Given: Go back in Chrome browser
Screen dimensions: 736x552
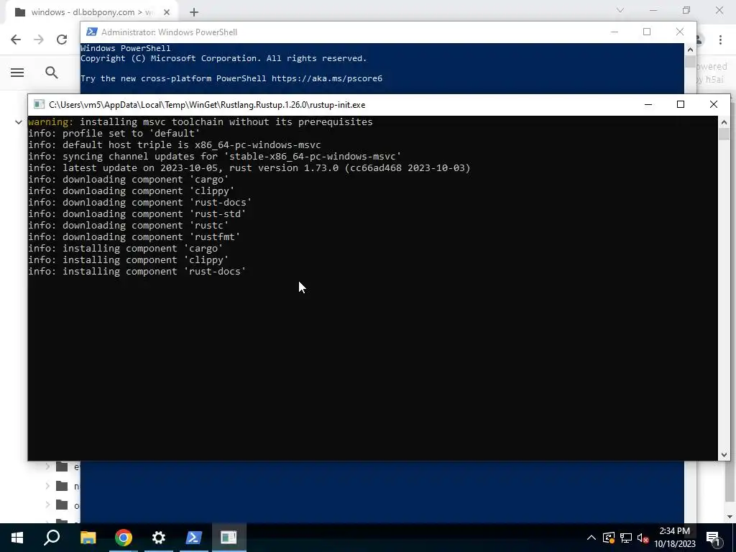Looking at the screenshot, I should [16, 40].
